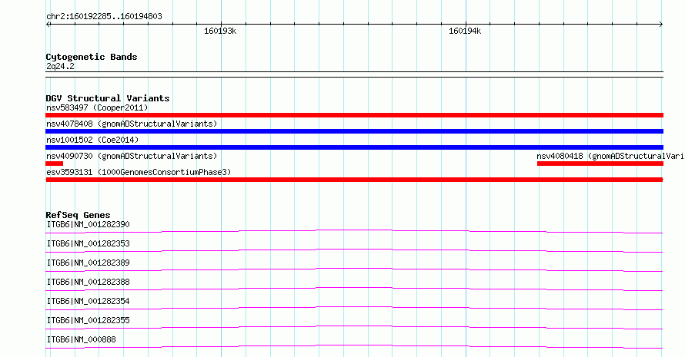Click the 2q24.2 cytogenetic band line
This screenshot has width=685, height=357.
click(354, 74)
